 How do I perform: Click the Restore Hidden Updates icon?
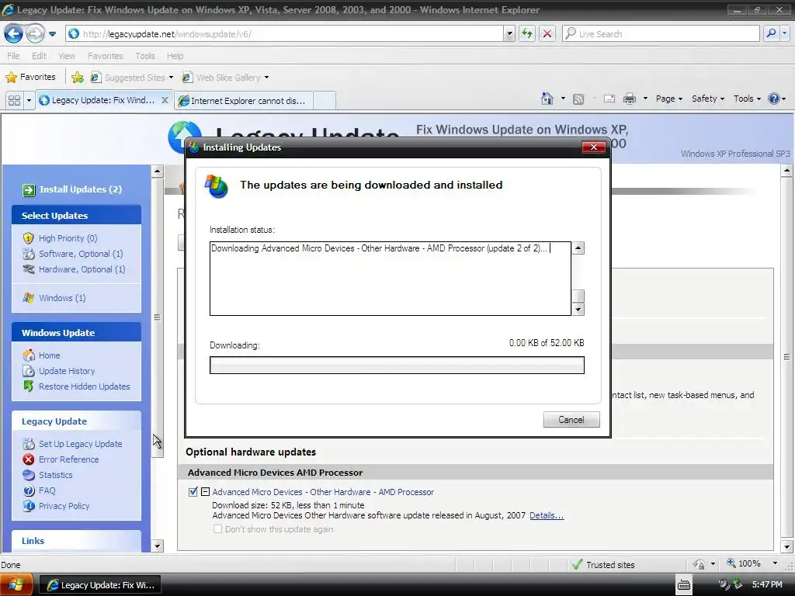click(29, 386)
